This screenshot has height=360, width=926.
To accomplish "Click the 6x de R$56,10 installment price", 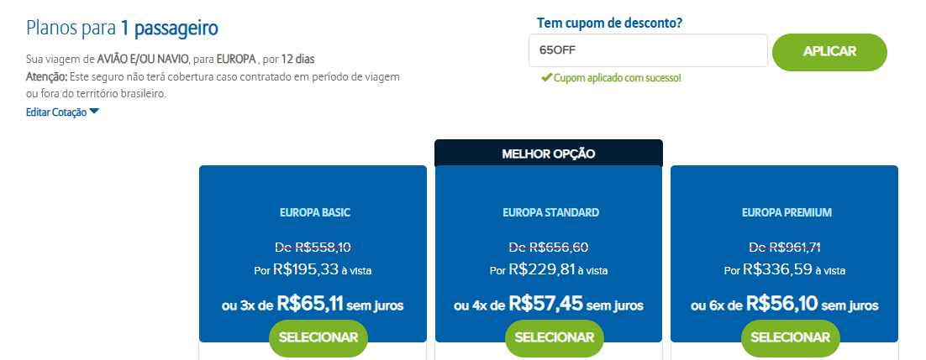I will tap(785, 305).
